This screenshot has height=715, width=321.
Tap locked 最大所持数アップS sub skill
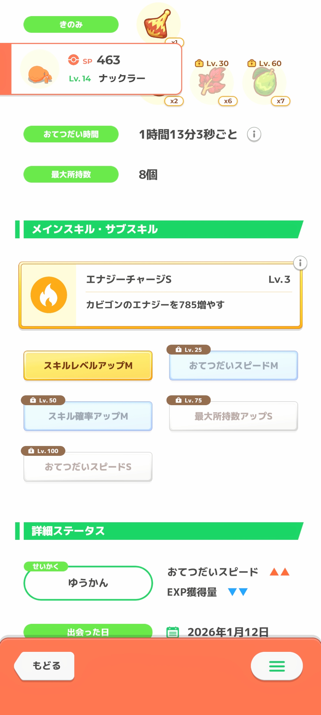pyautogui.click(x=234, y=416)
